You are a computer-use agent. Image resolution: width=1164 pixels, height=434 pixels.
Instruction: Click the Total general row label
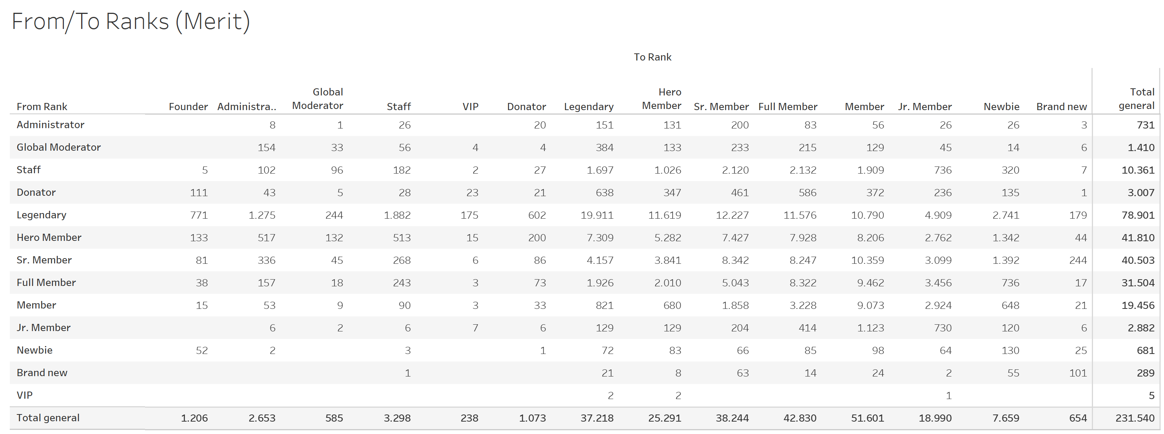point(48,418)
